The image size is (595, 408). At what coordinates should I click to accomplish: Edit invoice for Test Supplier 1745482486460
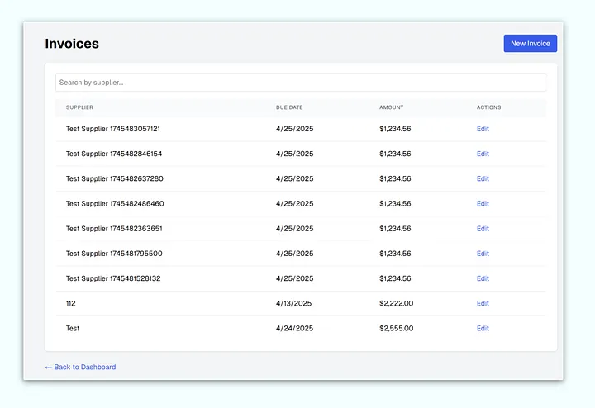(x=483, y=204)
